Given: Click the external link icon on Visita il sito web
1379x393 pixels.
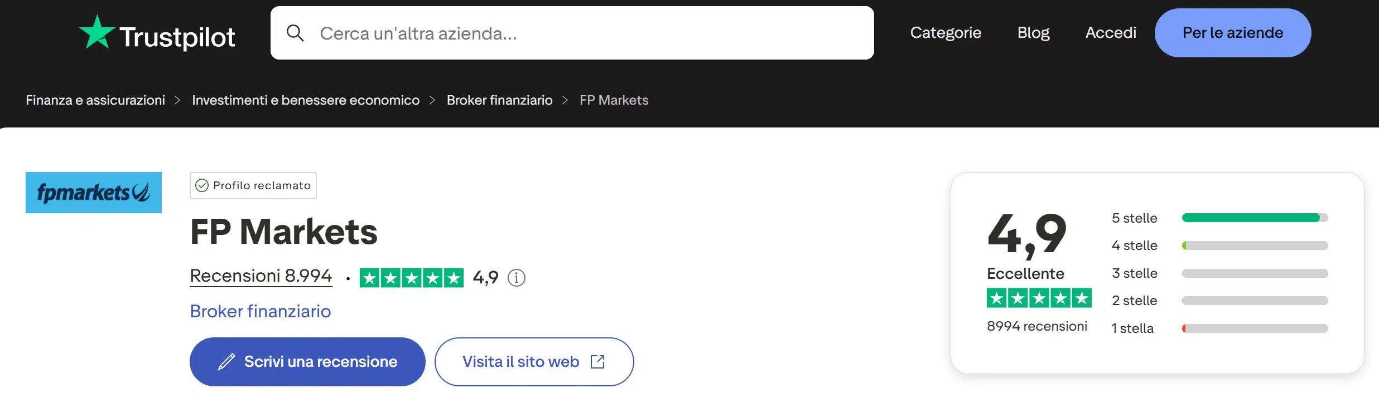Looking at the screenshot, I should pyautogui.click(x=597, y=361).
